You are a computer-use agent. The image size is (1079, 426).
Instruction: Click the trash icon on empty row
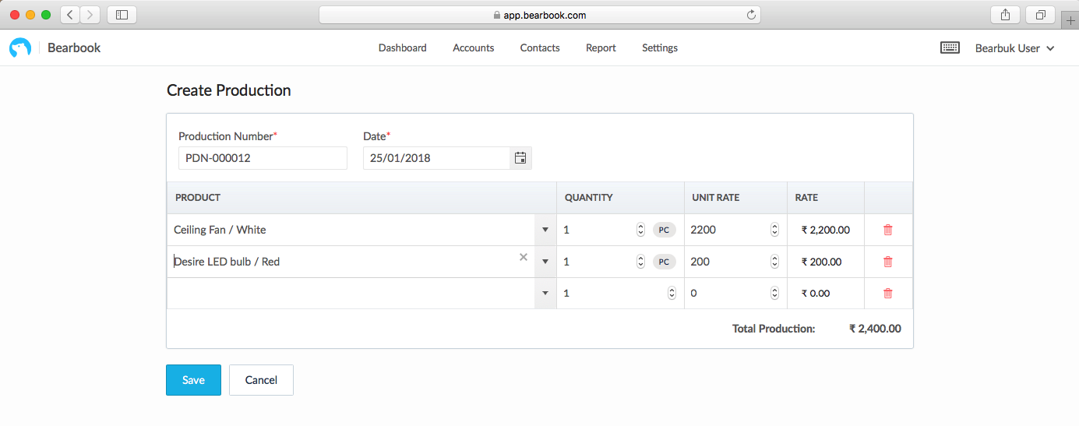[887, 294]
